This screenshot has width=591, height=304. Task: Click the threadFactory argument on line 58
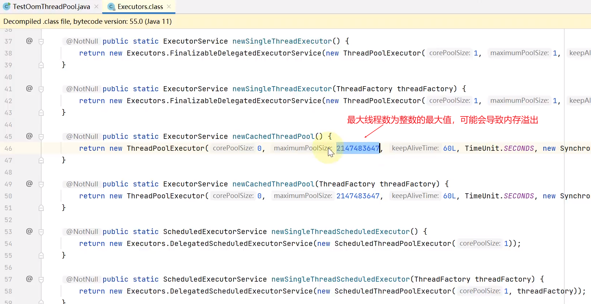click(x=545, y=291)
